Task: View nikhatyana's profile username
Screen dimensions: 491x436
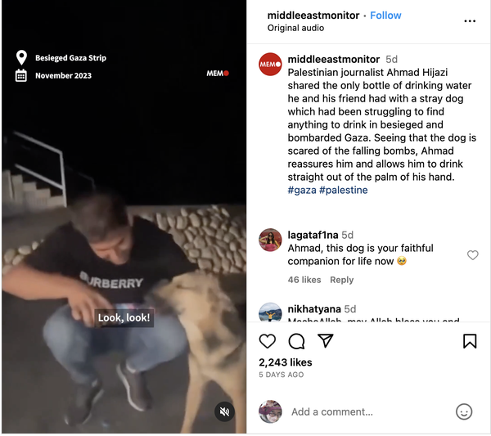Action: [314, 309]
